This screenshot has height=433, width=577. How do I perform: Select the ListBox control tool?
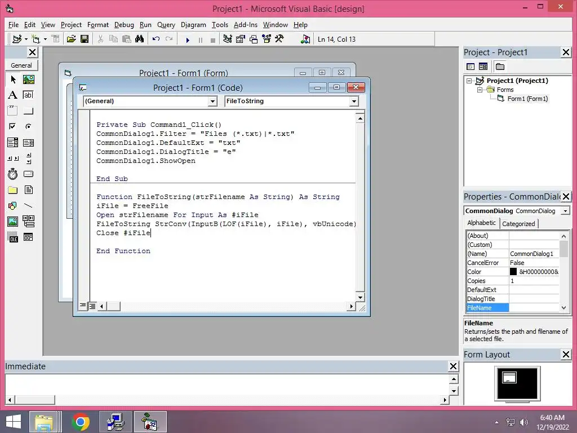click(x=28, y=143)
